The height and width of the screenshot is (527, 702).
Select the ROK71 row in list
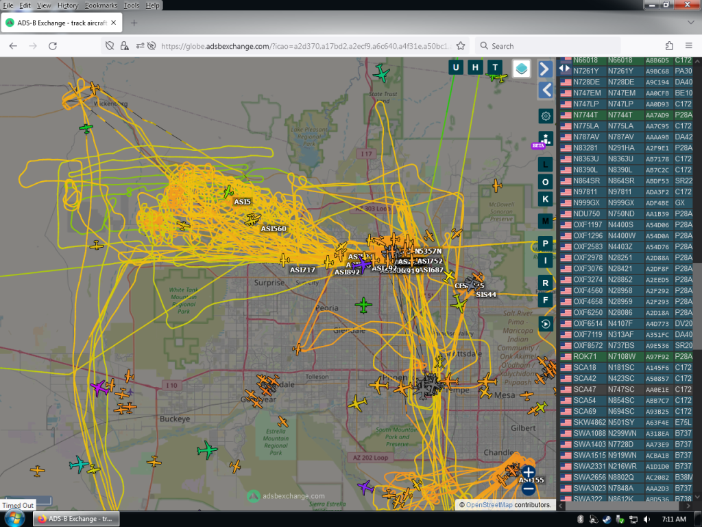pyautogui.click(x=626, y=357)
